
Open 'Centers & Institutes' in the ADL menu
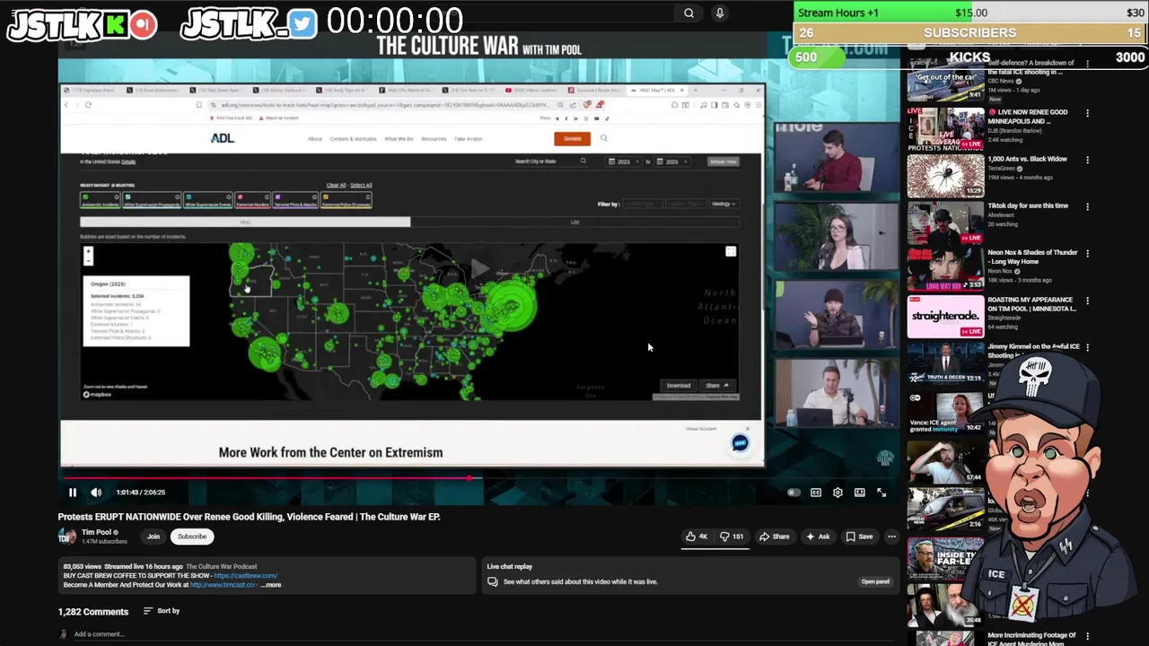[353, 139]
